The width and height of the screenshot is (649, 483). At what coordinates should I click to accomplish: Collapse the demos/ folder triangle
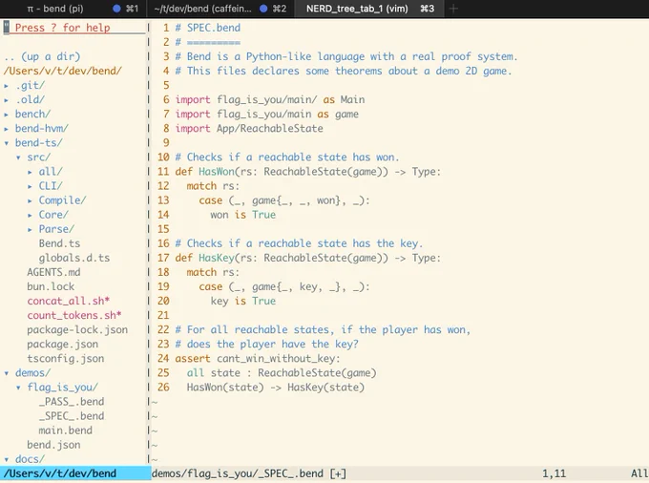pos(7,373)
